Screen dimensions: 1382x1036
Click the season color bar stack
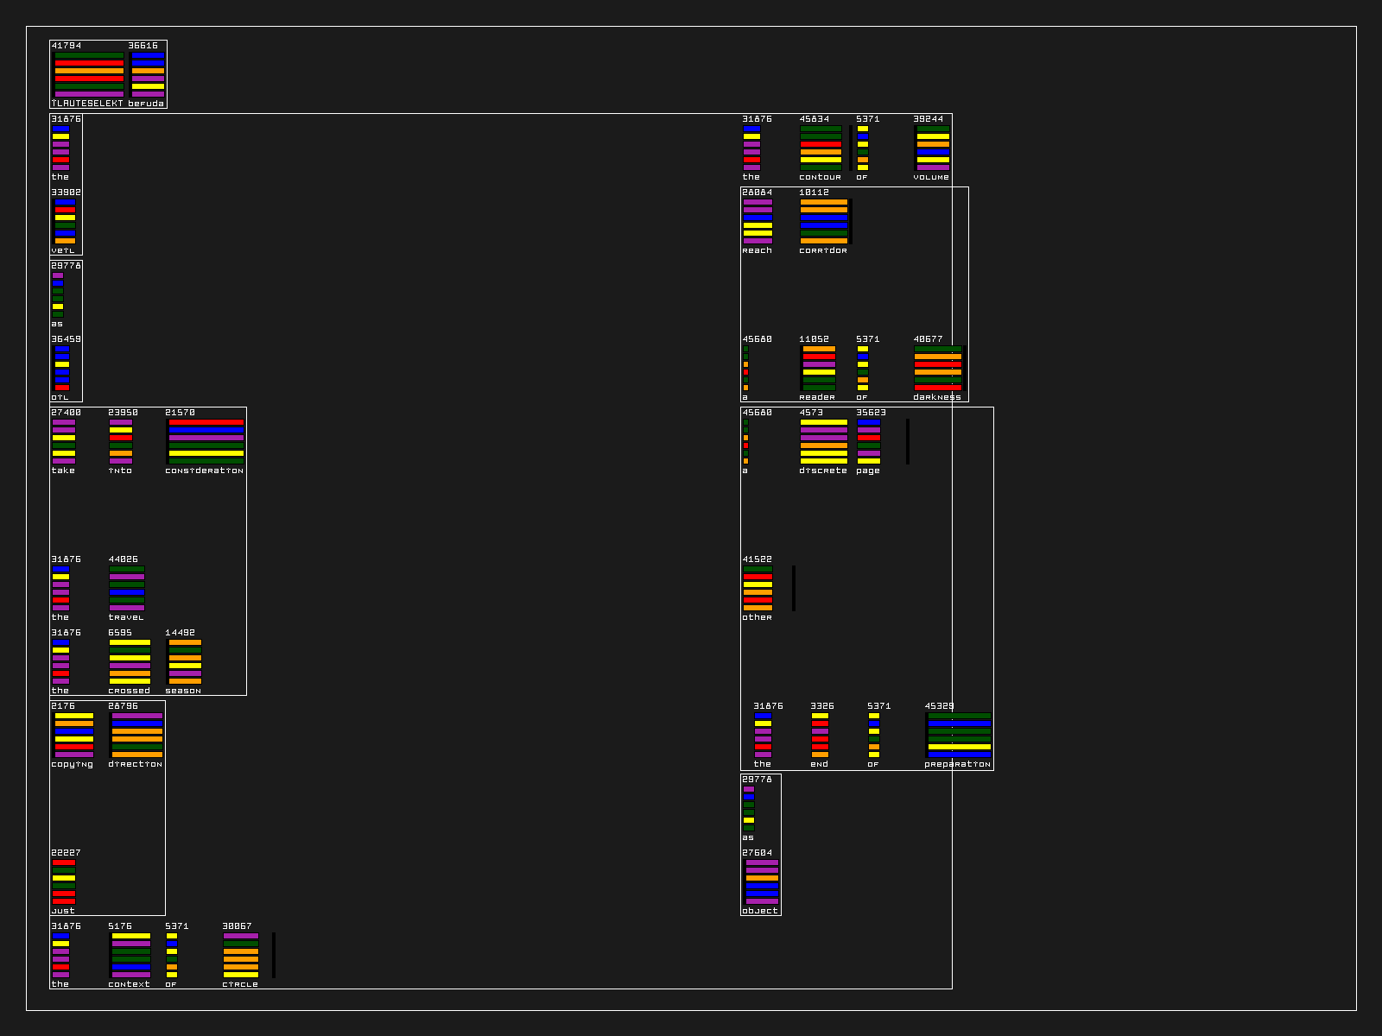point(185,661)
